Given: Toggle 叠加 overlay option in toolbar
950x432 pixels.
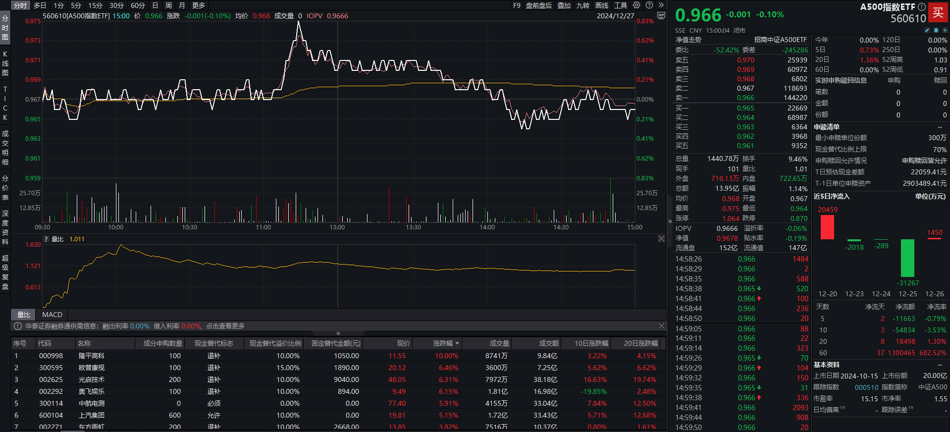Looking at the screenshot, I should (564, 5).
